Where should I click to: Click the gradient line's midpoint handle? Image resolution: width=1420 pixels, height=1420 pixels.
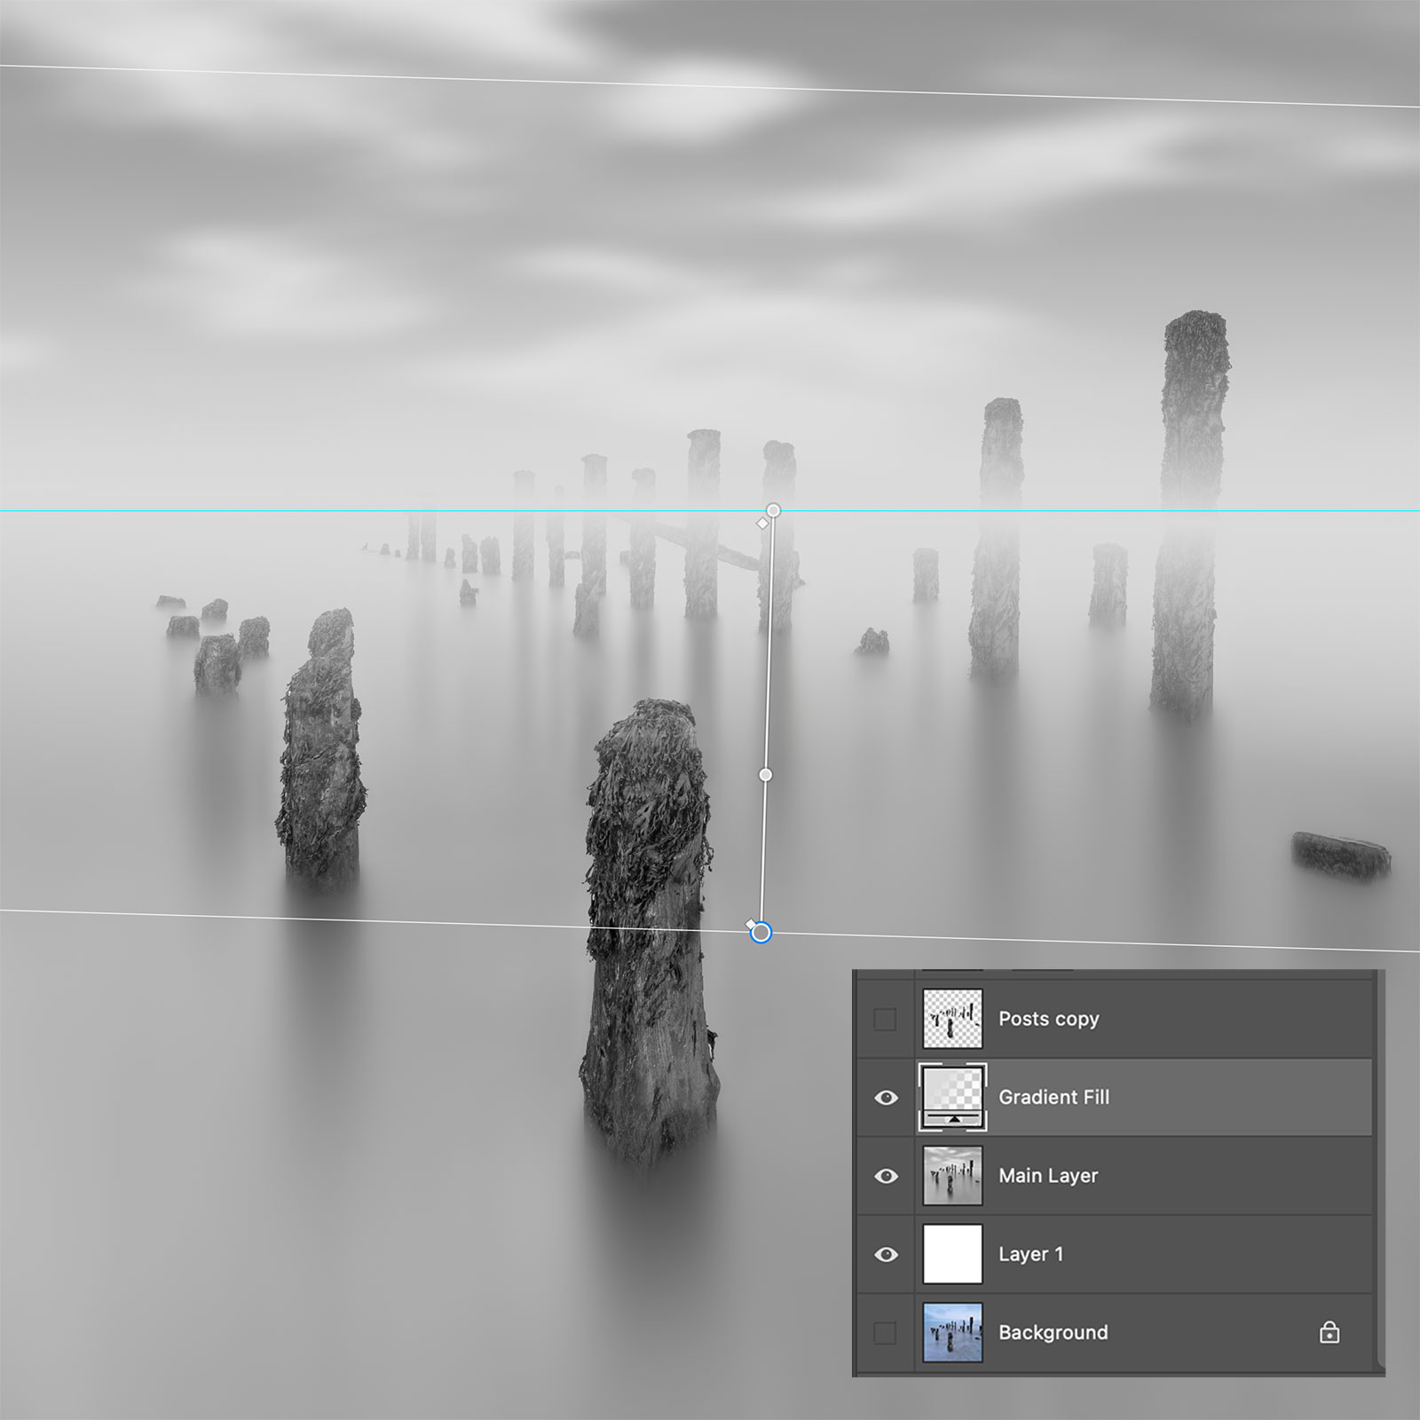pyautogui.click(x=766, y=775)
